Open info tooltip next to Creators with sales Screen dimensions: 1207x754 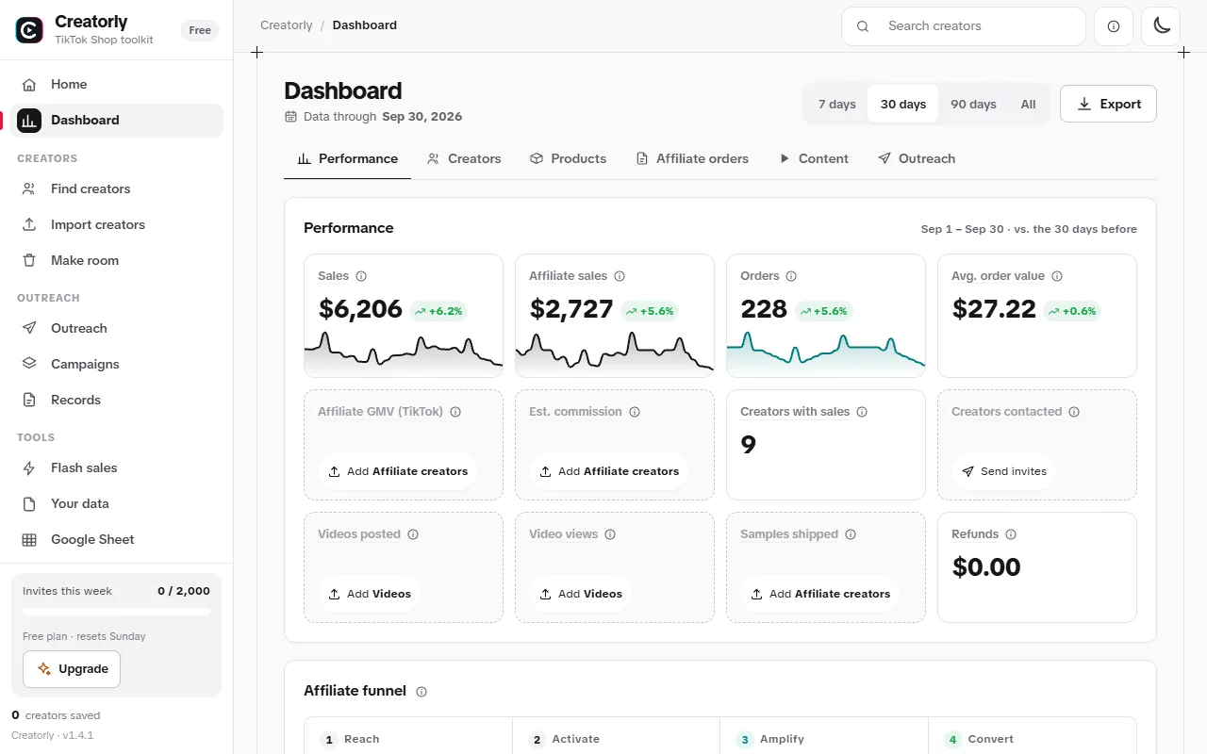click(x=862, y=412)
